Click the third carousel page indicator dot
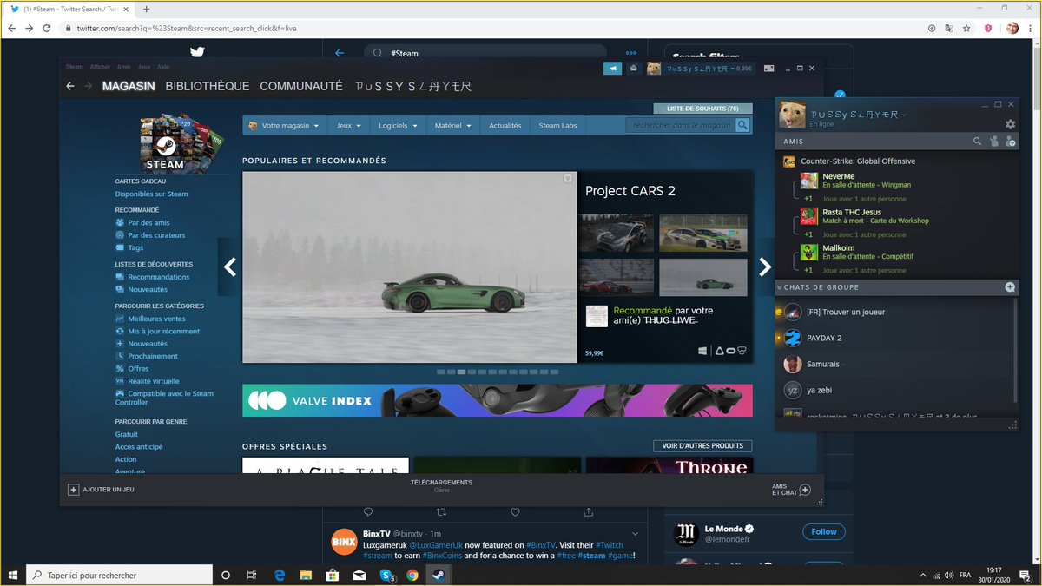 pyautogui.click(x=462, y=372)
